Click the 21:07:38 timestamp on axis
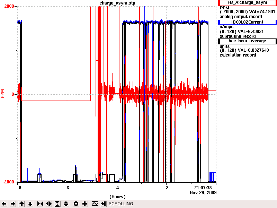Image resolution: width=277 pixels, height=208 pixels. click(203, 188)
